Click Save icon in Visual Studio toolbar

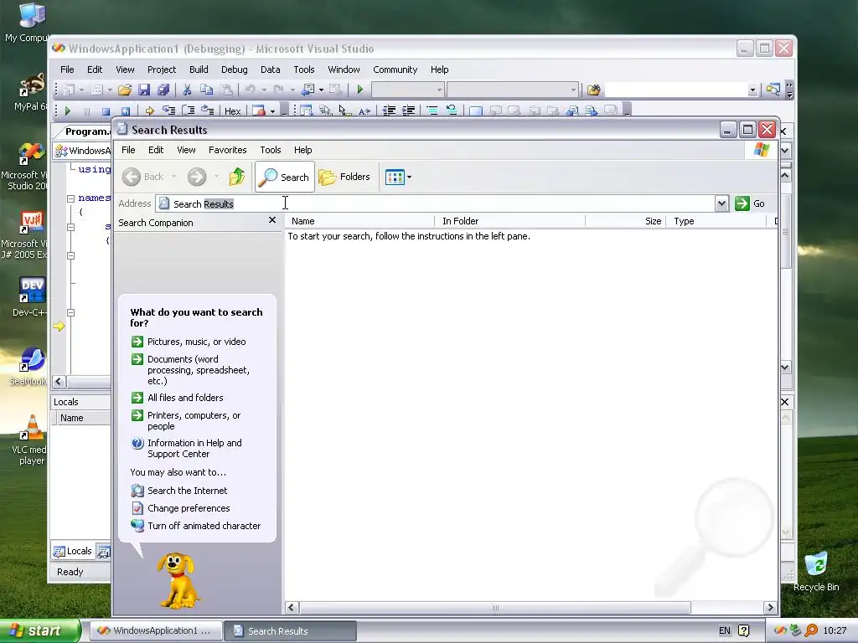[x=144, y=90]
